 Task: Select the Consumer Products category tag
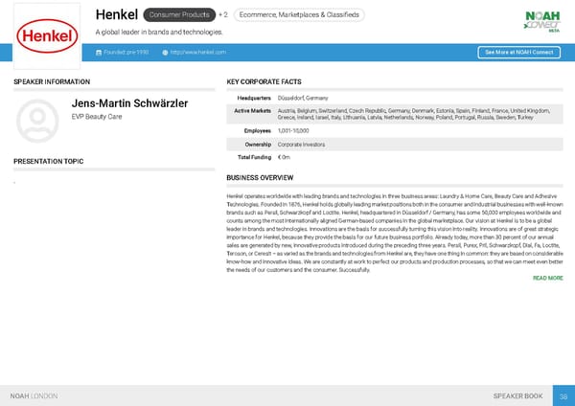[x=177, y=15]
